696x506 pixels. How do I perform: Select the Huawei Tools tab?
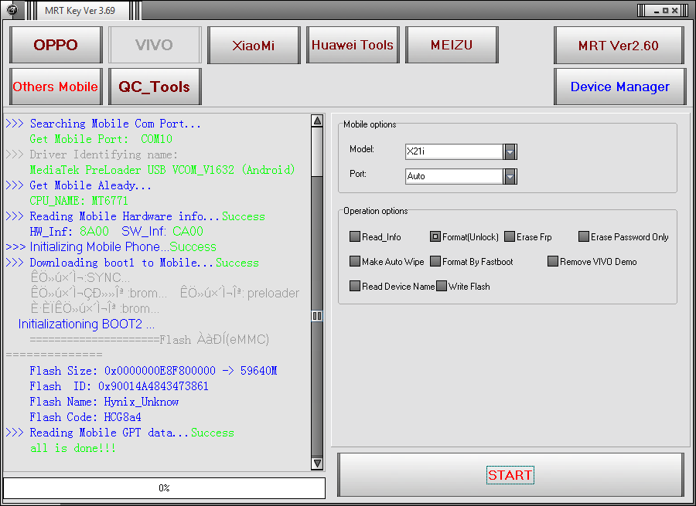[353, 45]
